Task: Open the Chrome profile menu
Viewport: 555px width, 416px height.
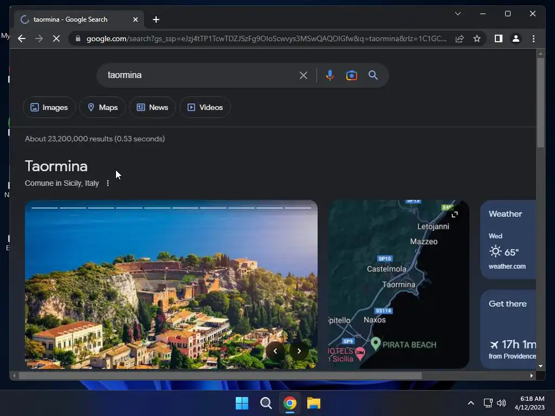Action: 516,38
